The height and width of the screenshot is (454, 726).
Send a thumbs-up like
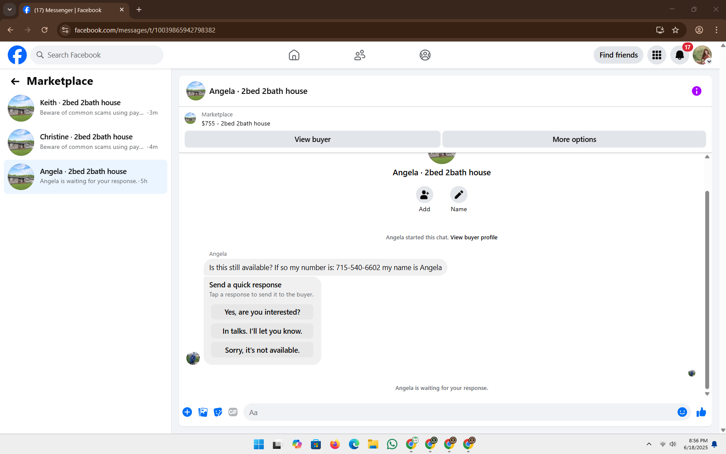click(701, 412)
